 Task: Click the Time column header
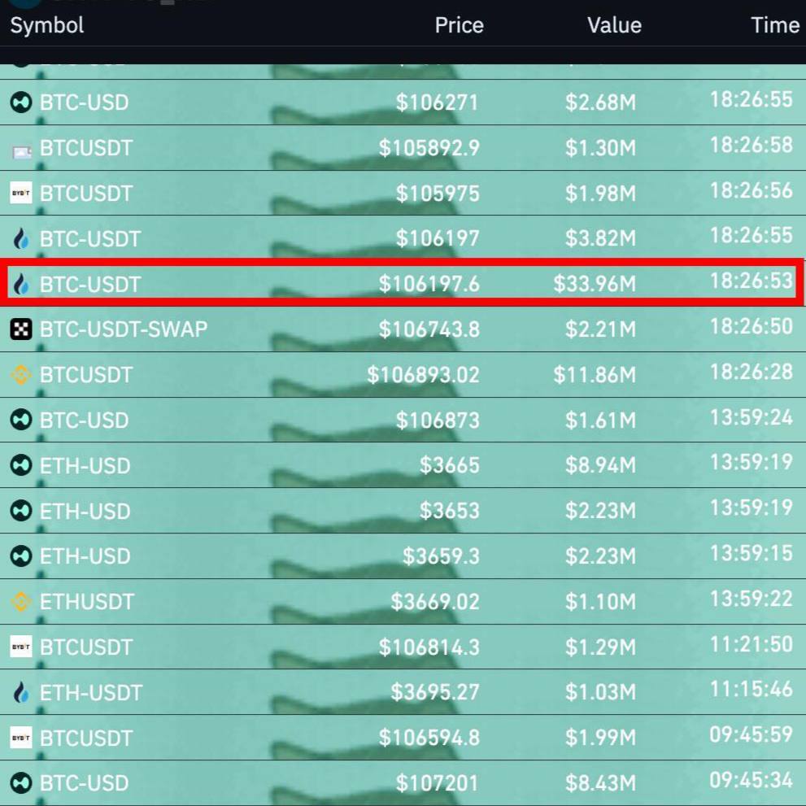775,25
